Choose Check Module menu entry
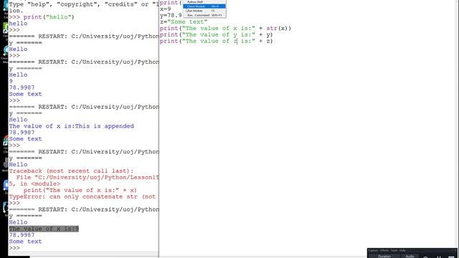This screenshot has width=459, height=258. tap(204, 6)
